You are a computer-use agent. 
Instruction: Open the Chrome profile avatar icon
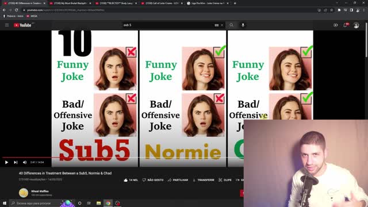(x=358, y=10)
